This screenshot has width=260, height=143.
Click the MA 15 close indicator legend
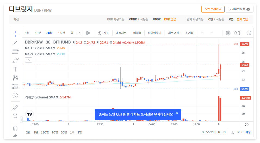(40, 48)
